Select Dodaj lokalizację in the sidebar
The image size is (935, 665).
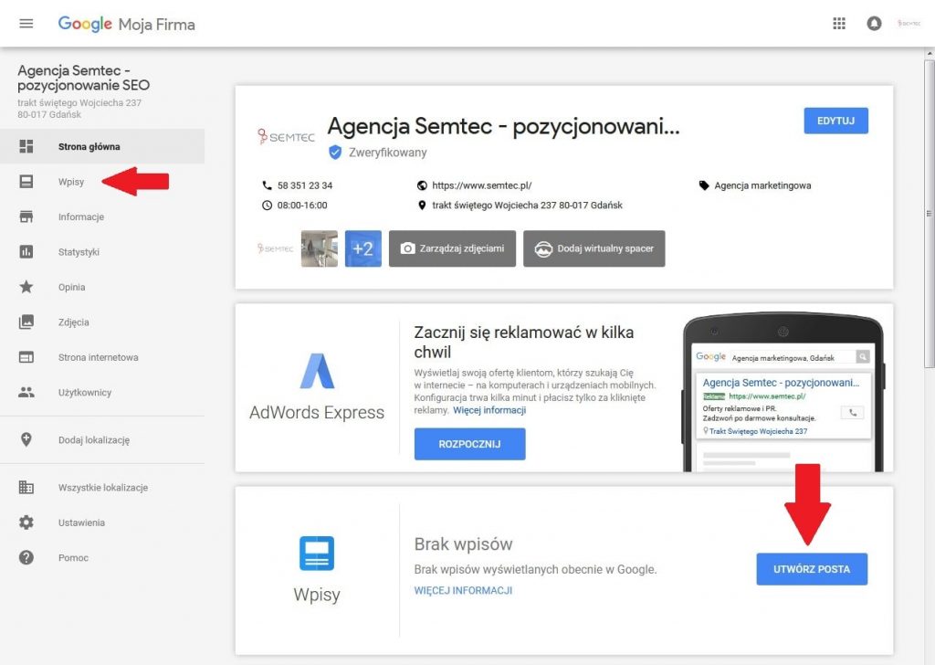102,439
